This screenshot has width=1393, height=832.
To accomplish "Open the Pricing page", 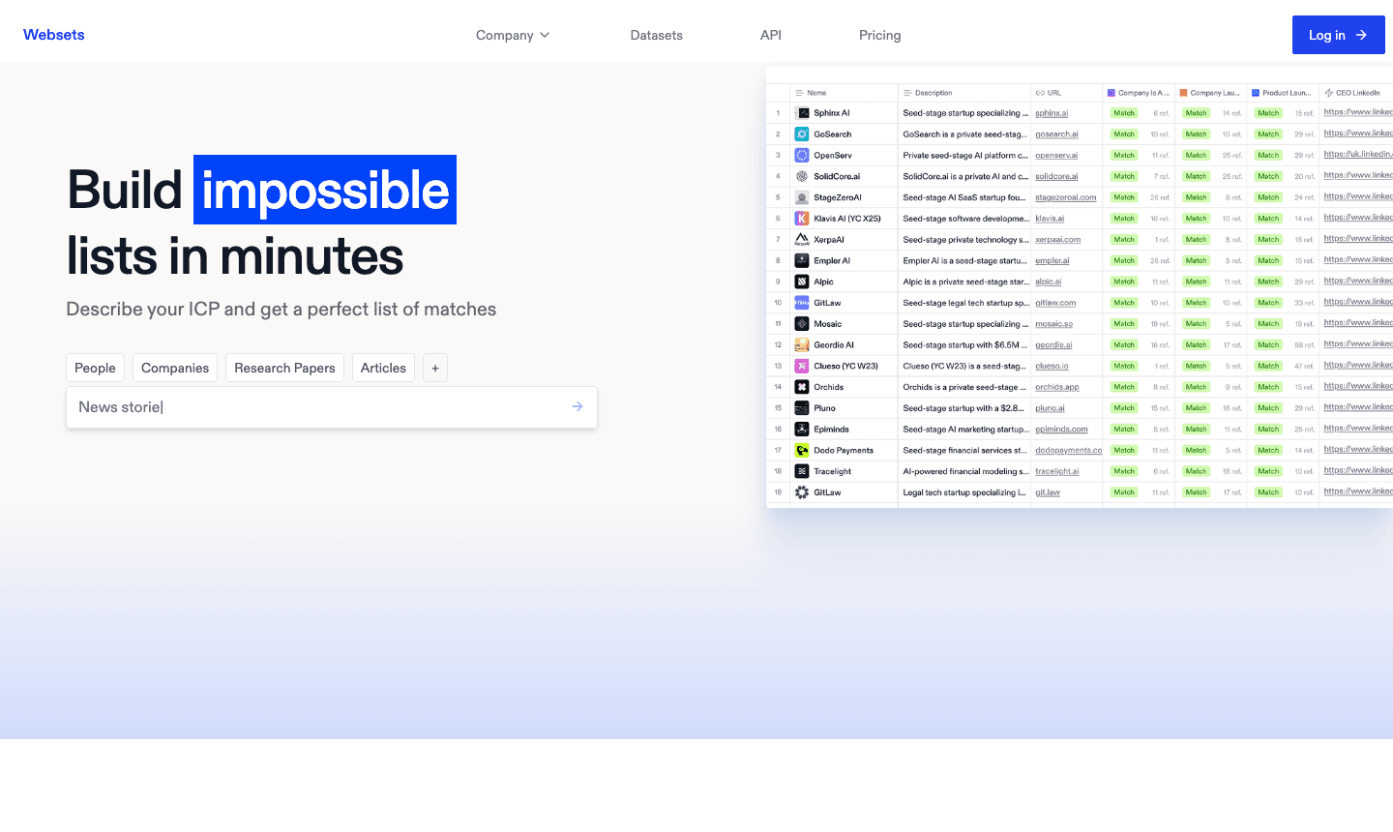I will [x=880, y=35].
